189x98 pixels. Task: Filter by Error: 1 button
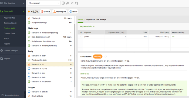[45, 12]
